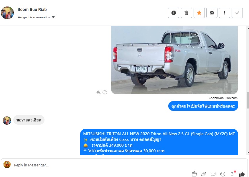Select the MITSUBISHI TRITON details message
Image resolution: width=249 pixels, height=177 pixels.
pyautogui.click(x=159, y=142)
